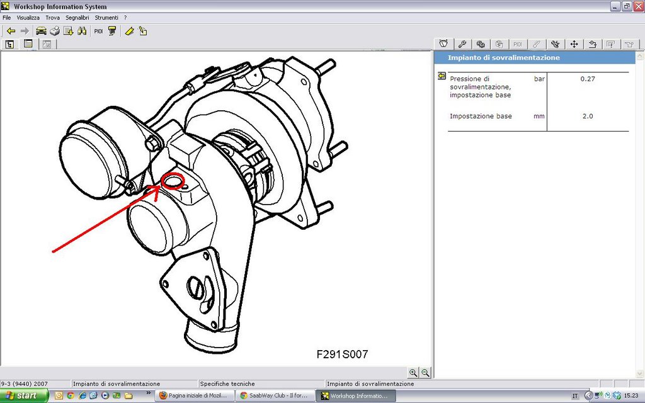
Task: Switch to the wrench tab in right panel
Action: pos(462,44)
